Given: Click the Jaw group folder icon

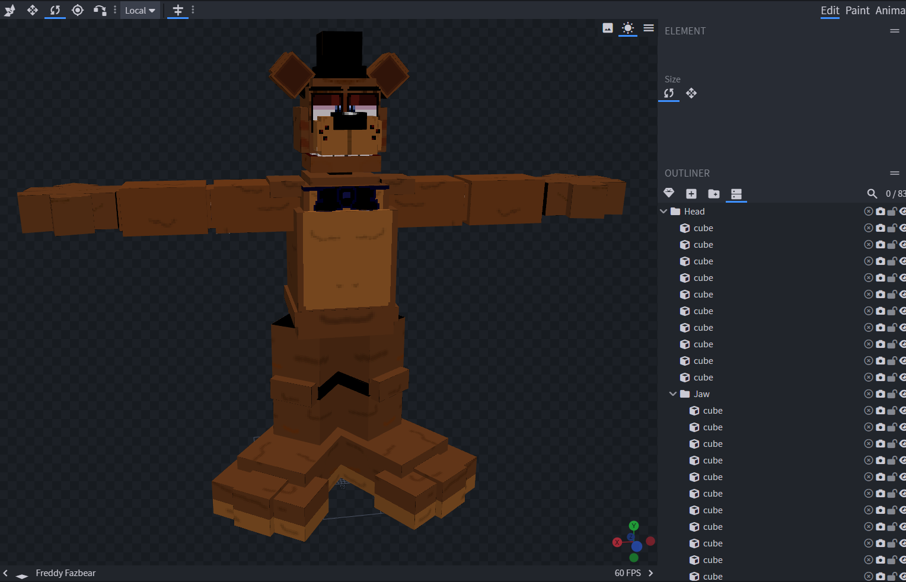Looking at the screenshot, I should 685,394.
